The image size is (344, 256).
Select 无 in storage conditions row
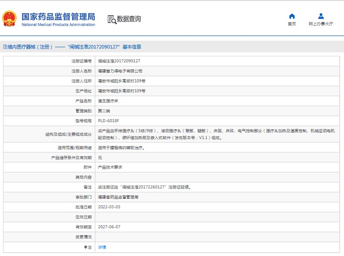click(100, 158)
